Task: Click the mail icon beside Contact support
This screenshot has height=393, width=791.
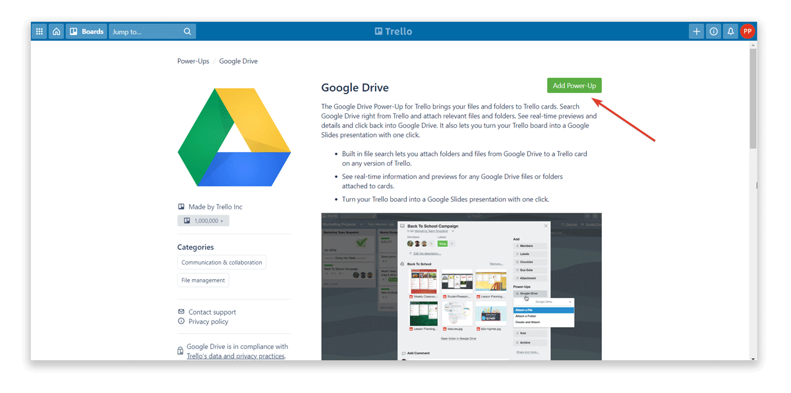Action: pos(181,311)
